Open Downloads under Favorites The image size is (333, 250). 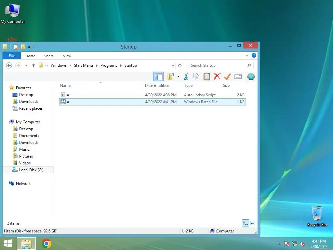click(x=25, y=102)
